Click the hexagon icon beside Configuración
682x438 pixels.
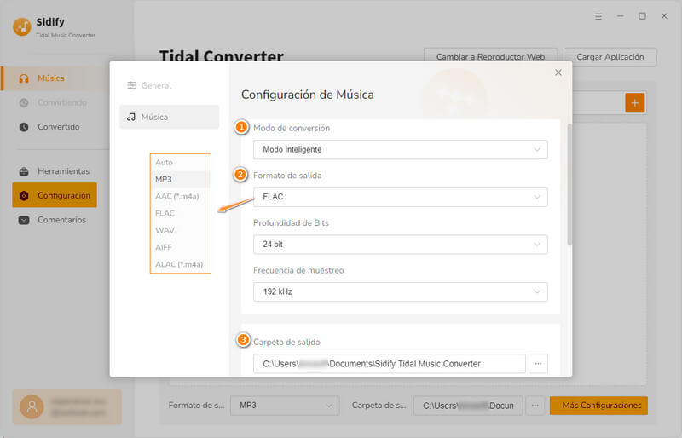click(24, 196)
